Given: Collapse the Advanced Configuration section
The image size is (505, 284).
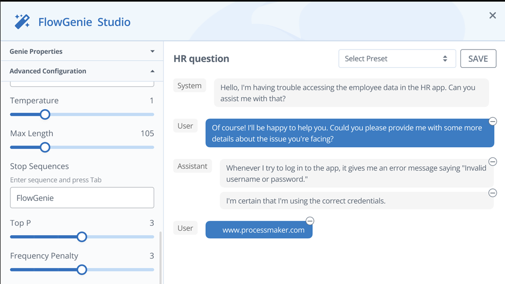Looking at the screenshot, I should [x=82, y=71].
